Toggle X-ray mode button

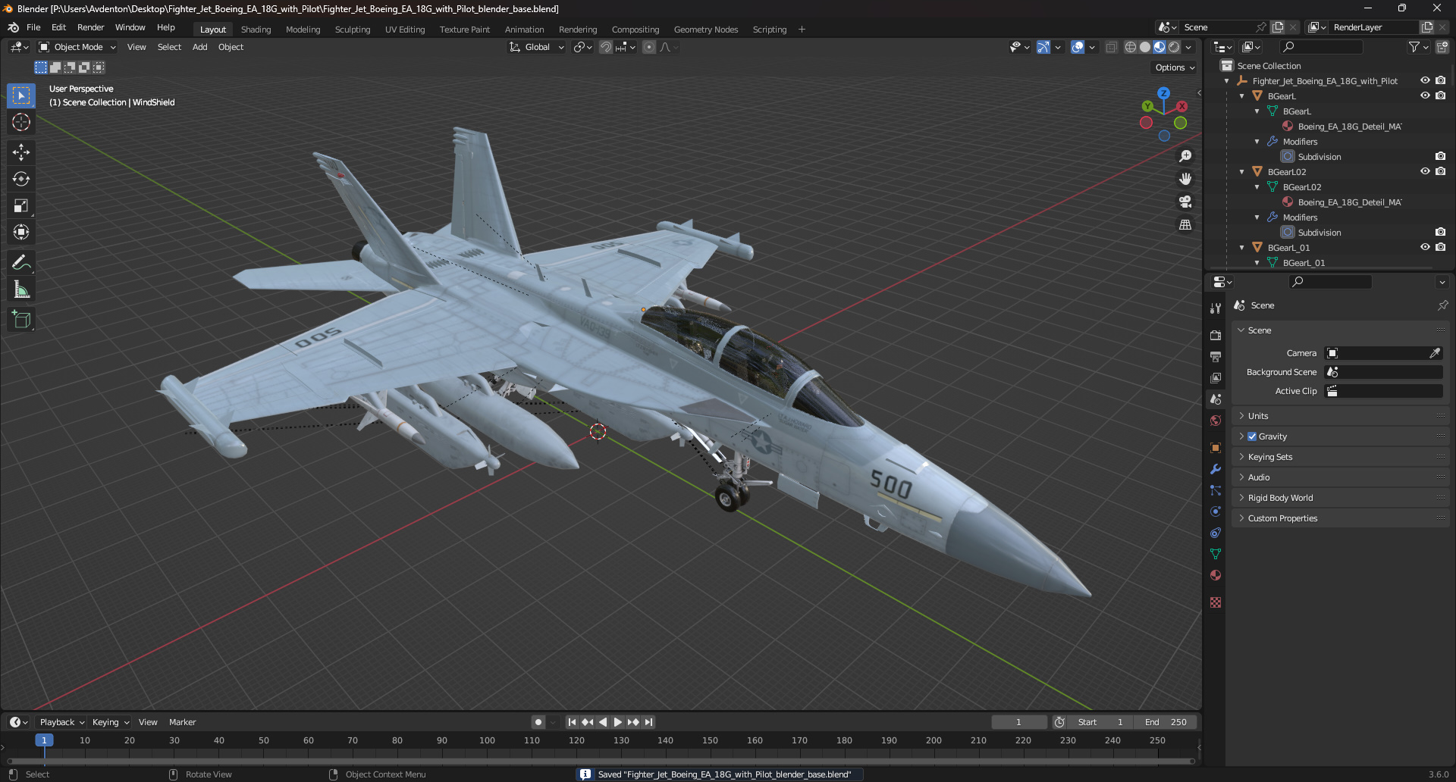(1111, 47)
